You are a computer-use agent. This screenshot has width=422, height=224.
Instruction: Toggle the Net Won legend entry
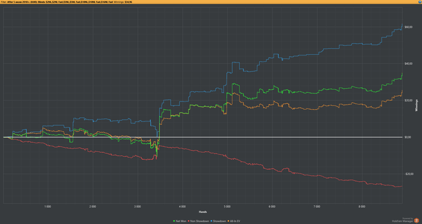click(x=180, y=221)
